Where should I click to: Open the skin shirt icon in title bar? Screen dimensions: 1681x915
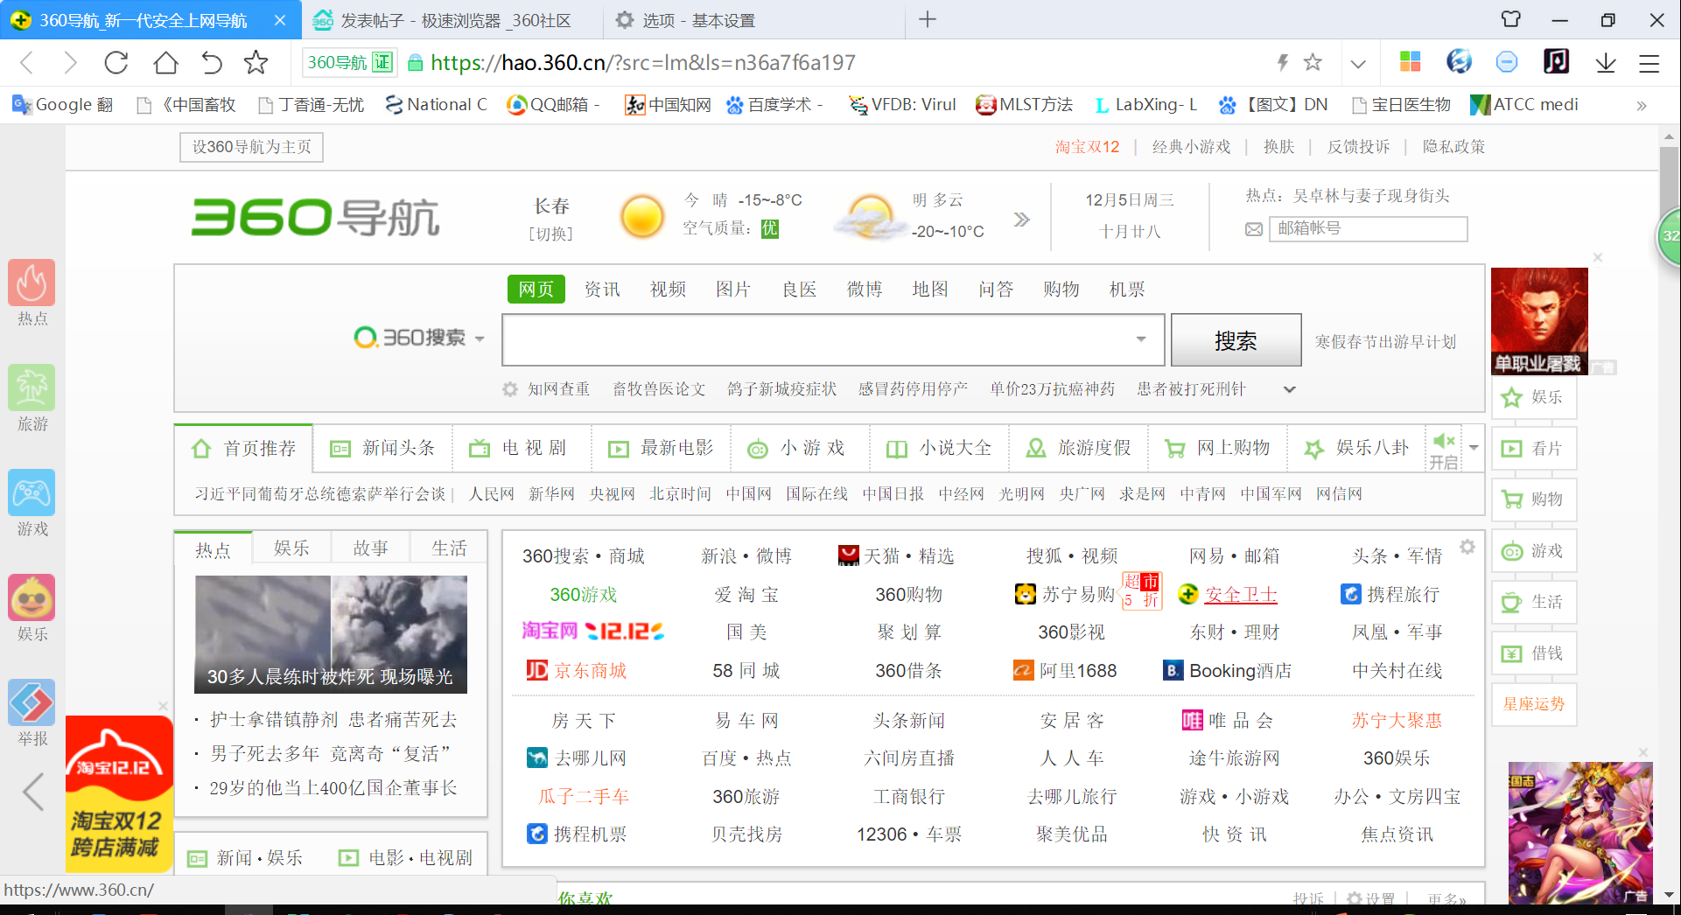tap(1511, 19)
